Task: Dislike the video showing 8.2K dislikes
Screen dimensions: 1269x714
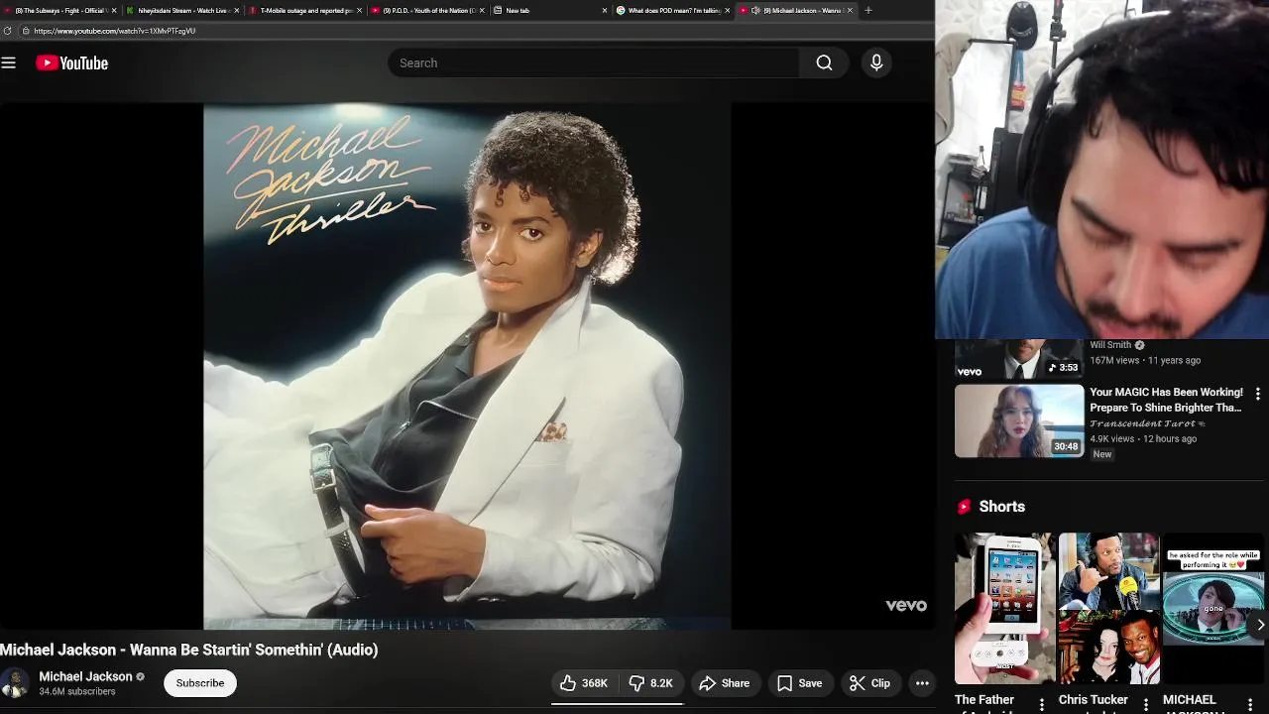Action: pos(651,683)
